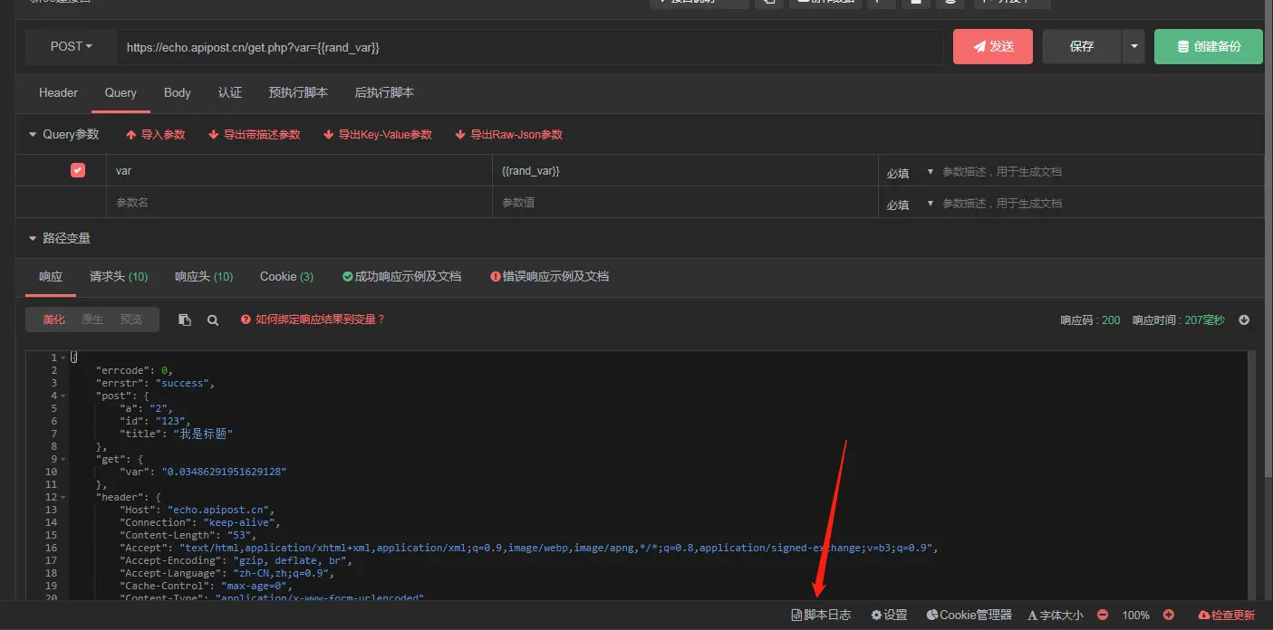Open the POST method dropdown
This screenshot has height=630, width=1273.
(x=72, y=46)
